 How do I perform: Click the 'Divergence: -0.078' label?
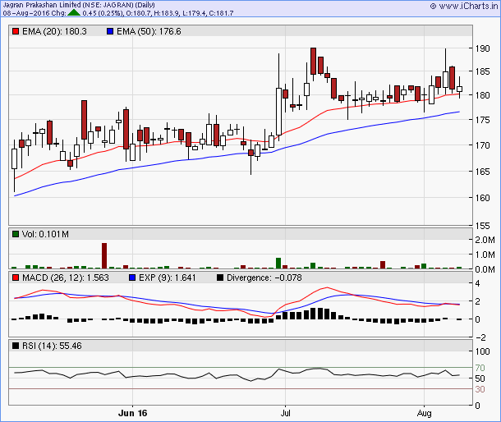[x=264, y=278]
